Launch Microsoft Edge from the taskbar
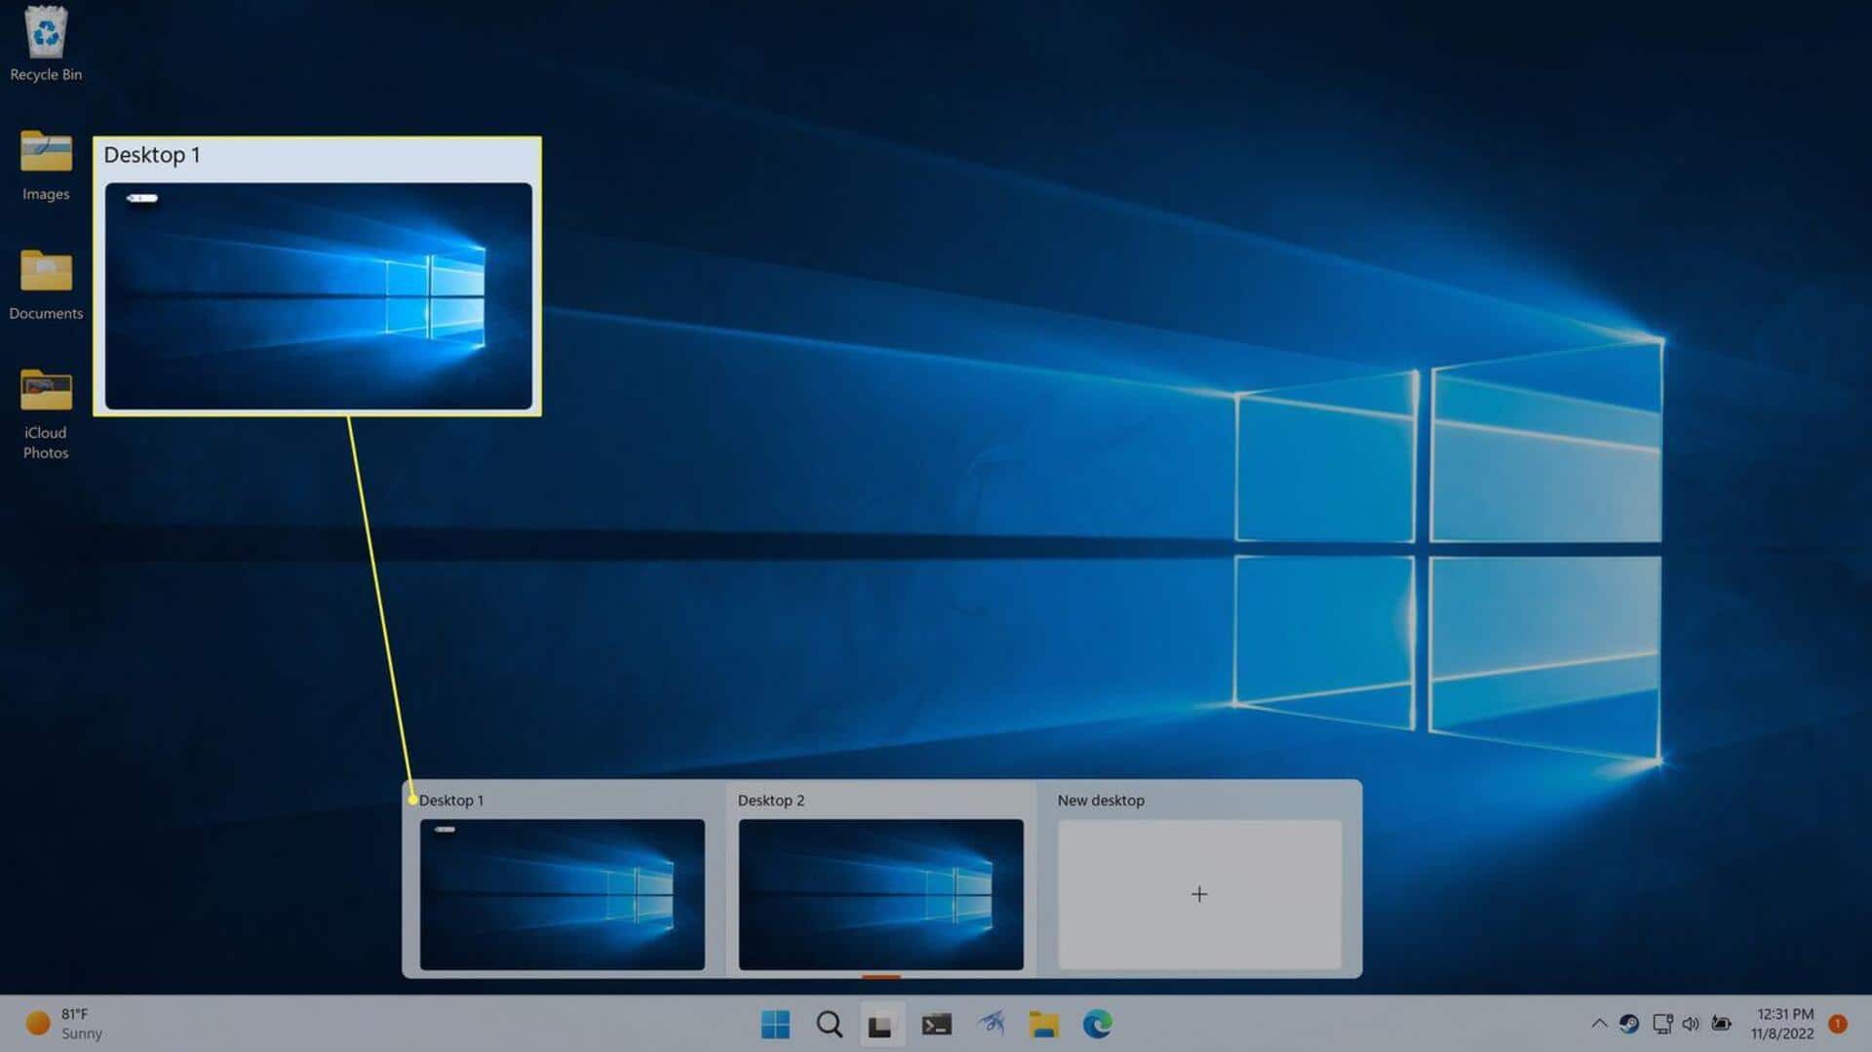 [1098, 1024]
